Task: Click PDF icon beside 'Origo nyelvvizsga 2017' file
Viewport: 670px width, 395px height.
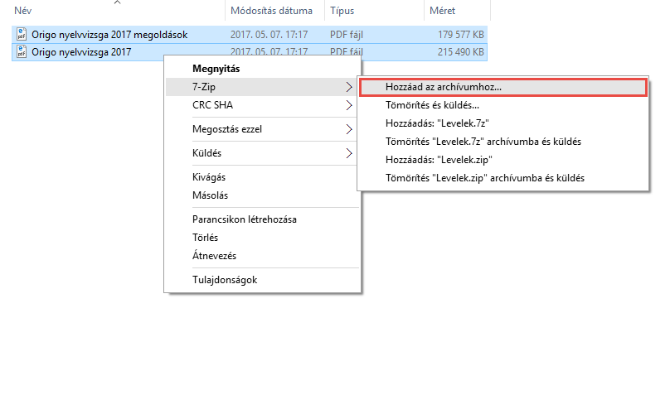Action: click(x=21, y=51)
